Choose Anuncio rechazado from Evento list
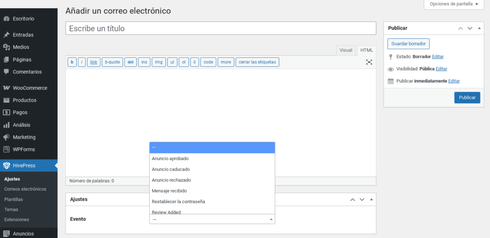This screenshot has height=238, width=490. point(212,180)
